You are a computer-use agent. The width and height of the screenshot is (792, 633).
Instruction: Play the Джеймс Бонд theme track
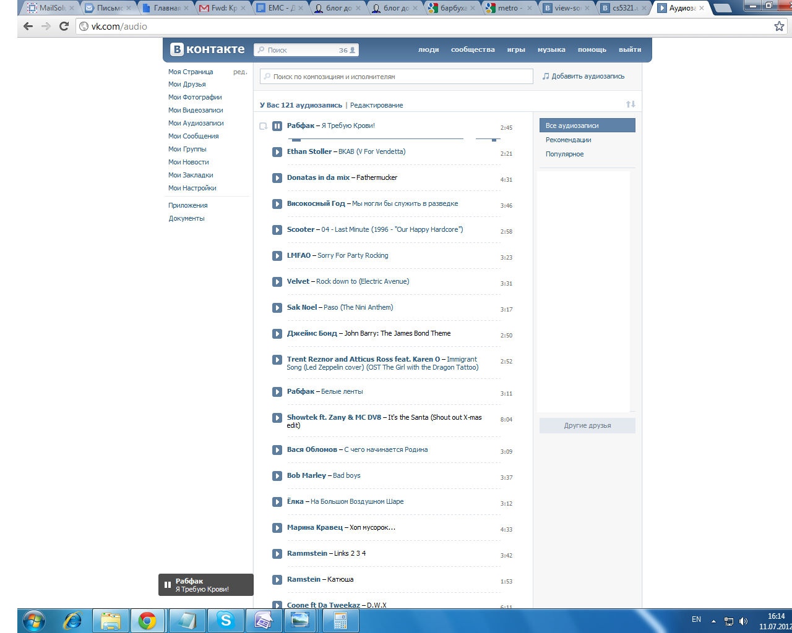pos(277,334)
